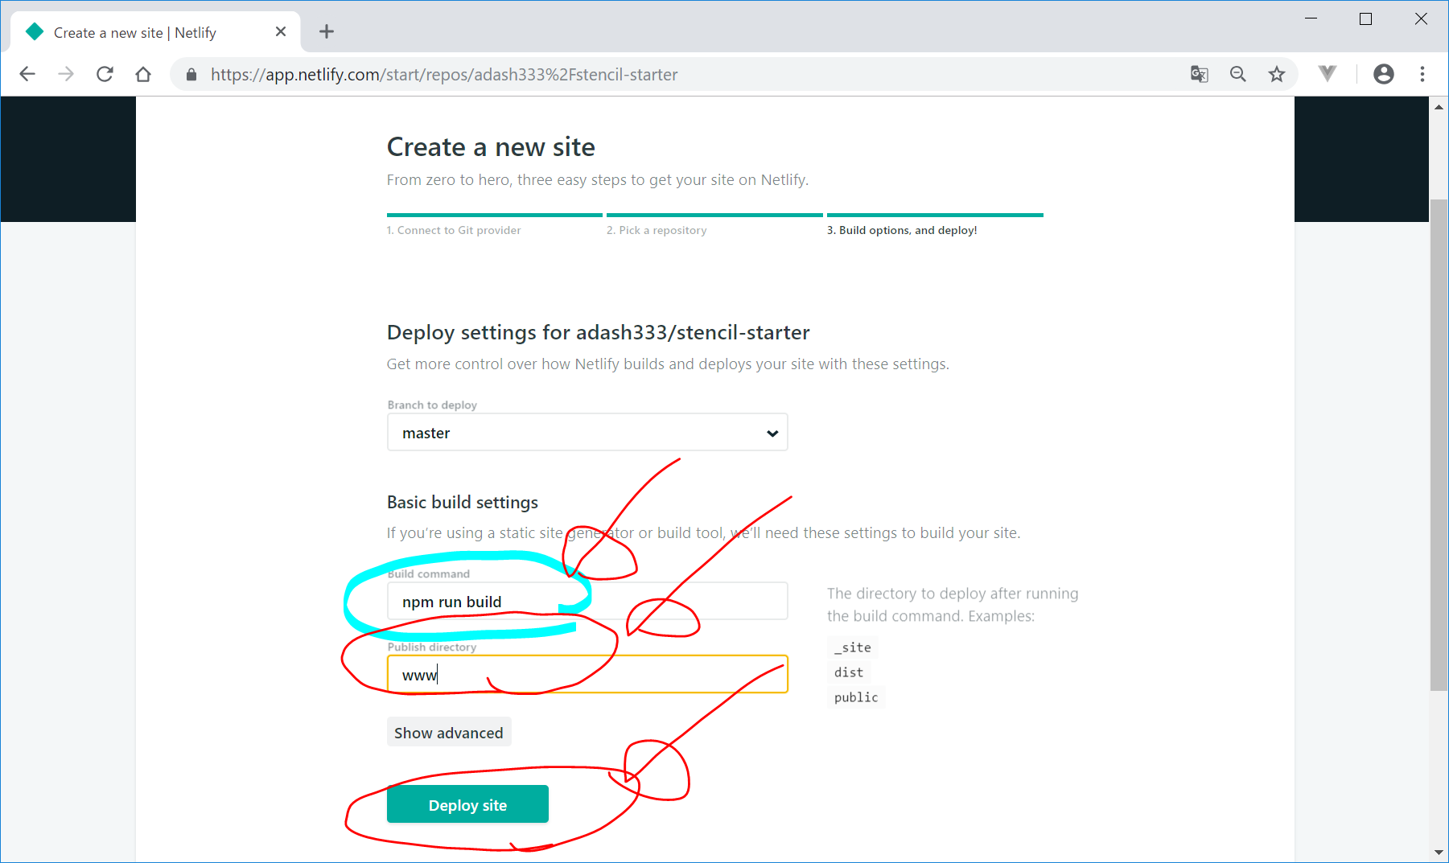Expand Show advanced build settings
1449x863 pixels.
point(448,733)
